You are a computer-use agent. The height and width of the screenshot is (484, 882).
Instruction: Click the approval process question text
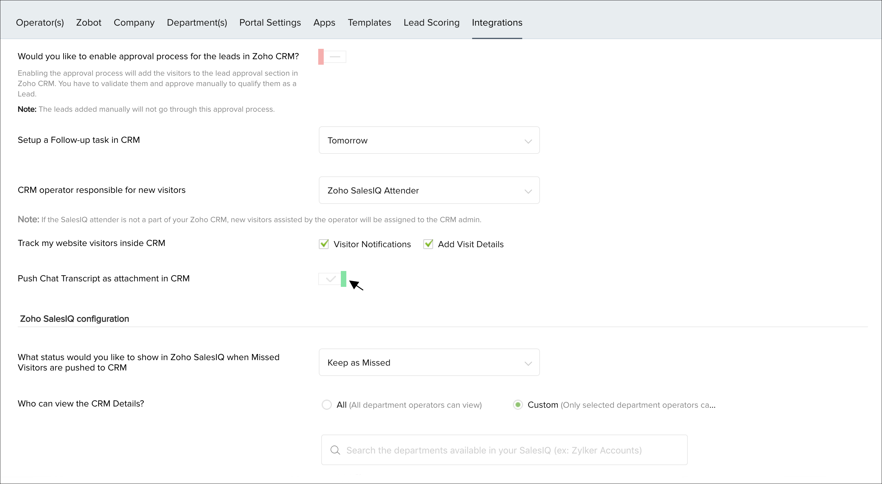tap(158, 56)
